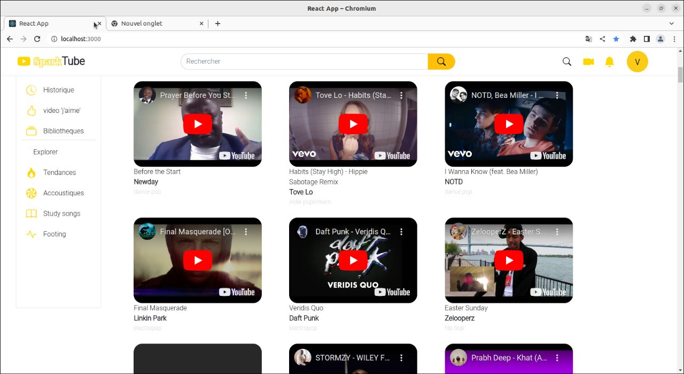This screenshot has height=374, width=684.
Task: Open options menu on STORMZY video
Action: 401,357
